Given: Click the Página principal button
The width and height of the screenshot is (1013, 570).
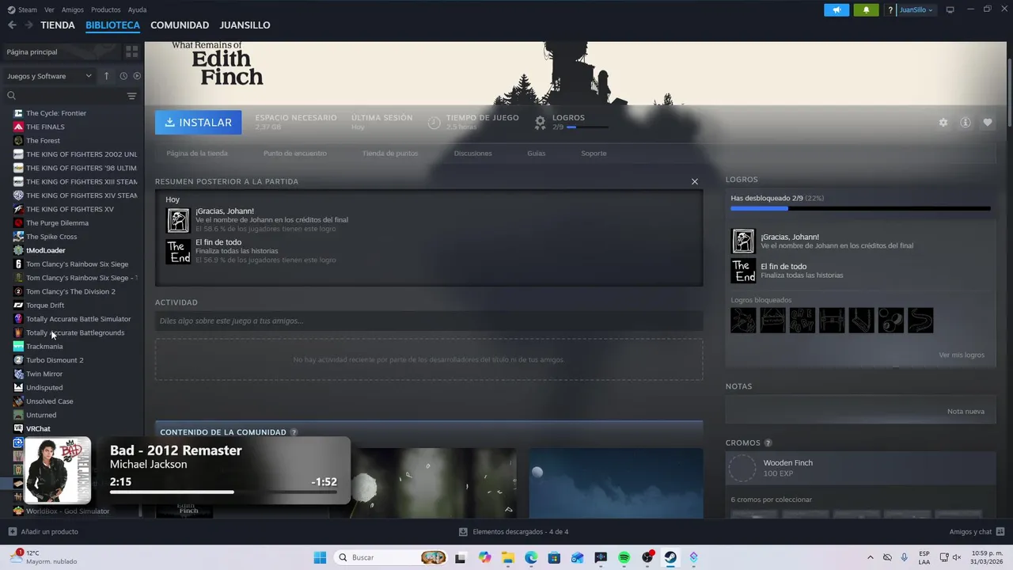Looking at the screenshot, I should coord(62,51).
